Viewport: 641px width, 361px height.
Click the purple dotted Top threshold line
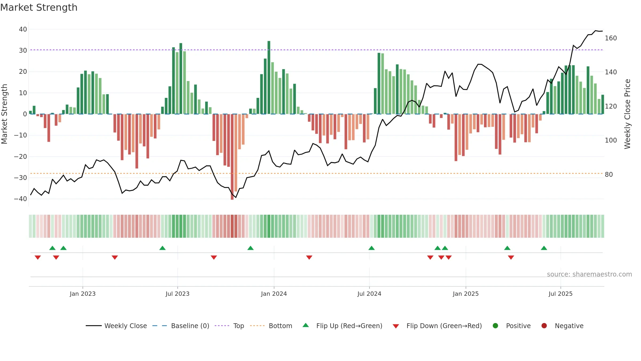click(316, 50)
